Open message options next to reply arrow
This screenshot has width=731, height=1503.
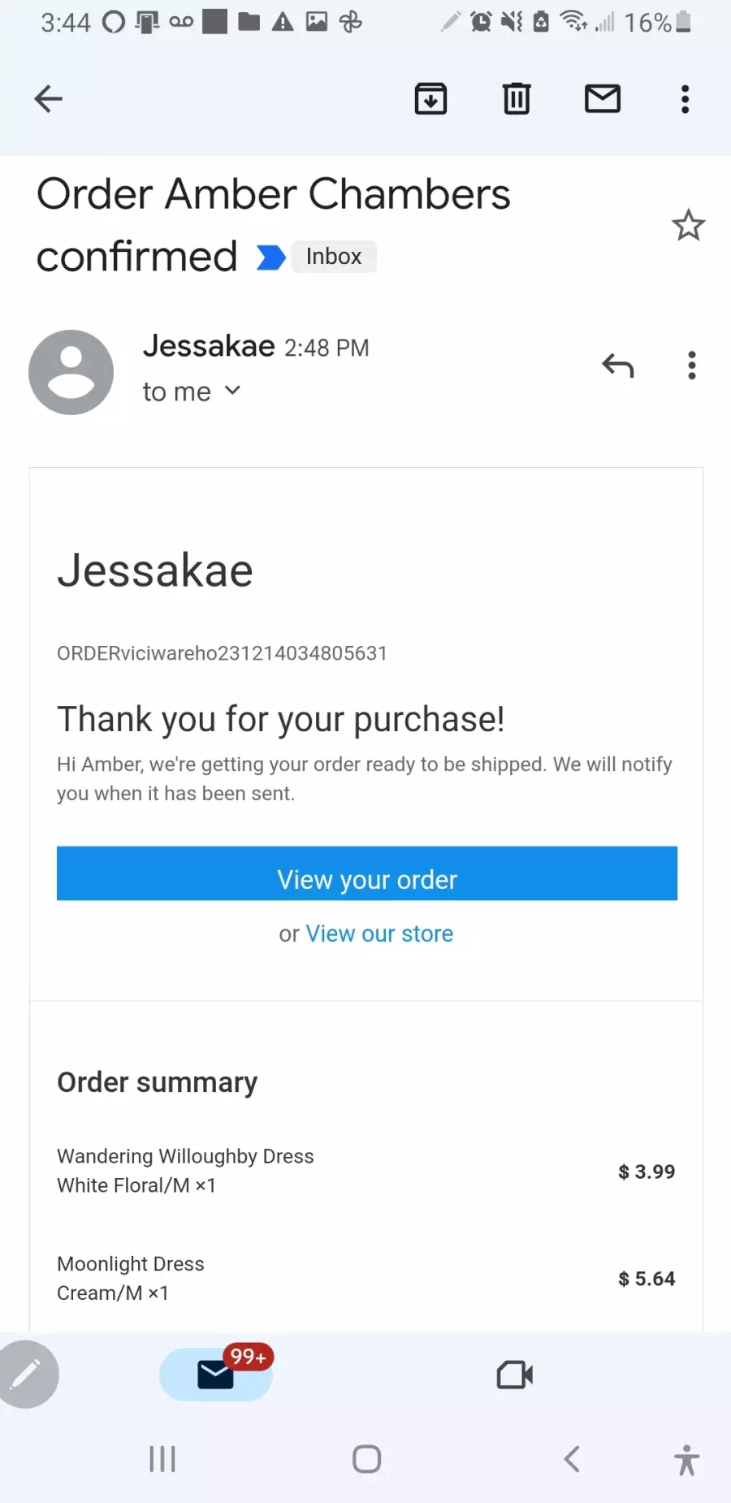click(692, 366)
